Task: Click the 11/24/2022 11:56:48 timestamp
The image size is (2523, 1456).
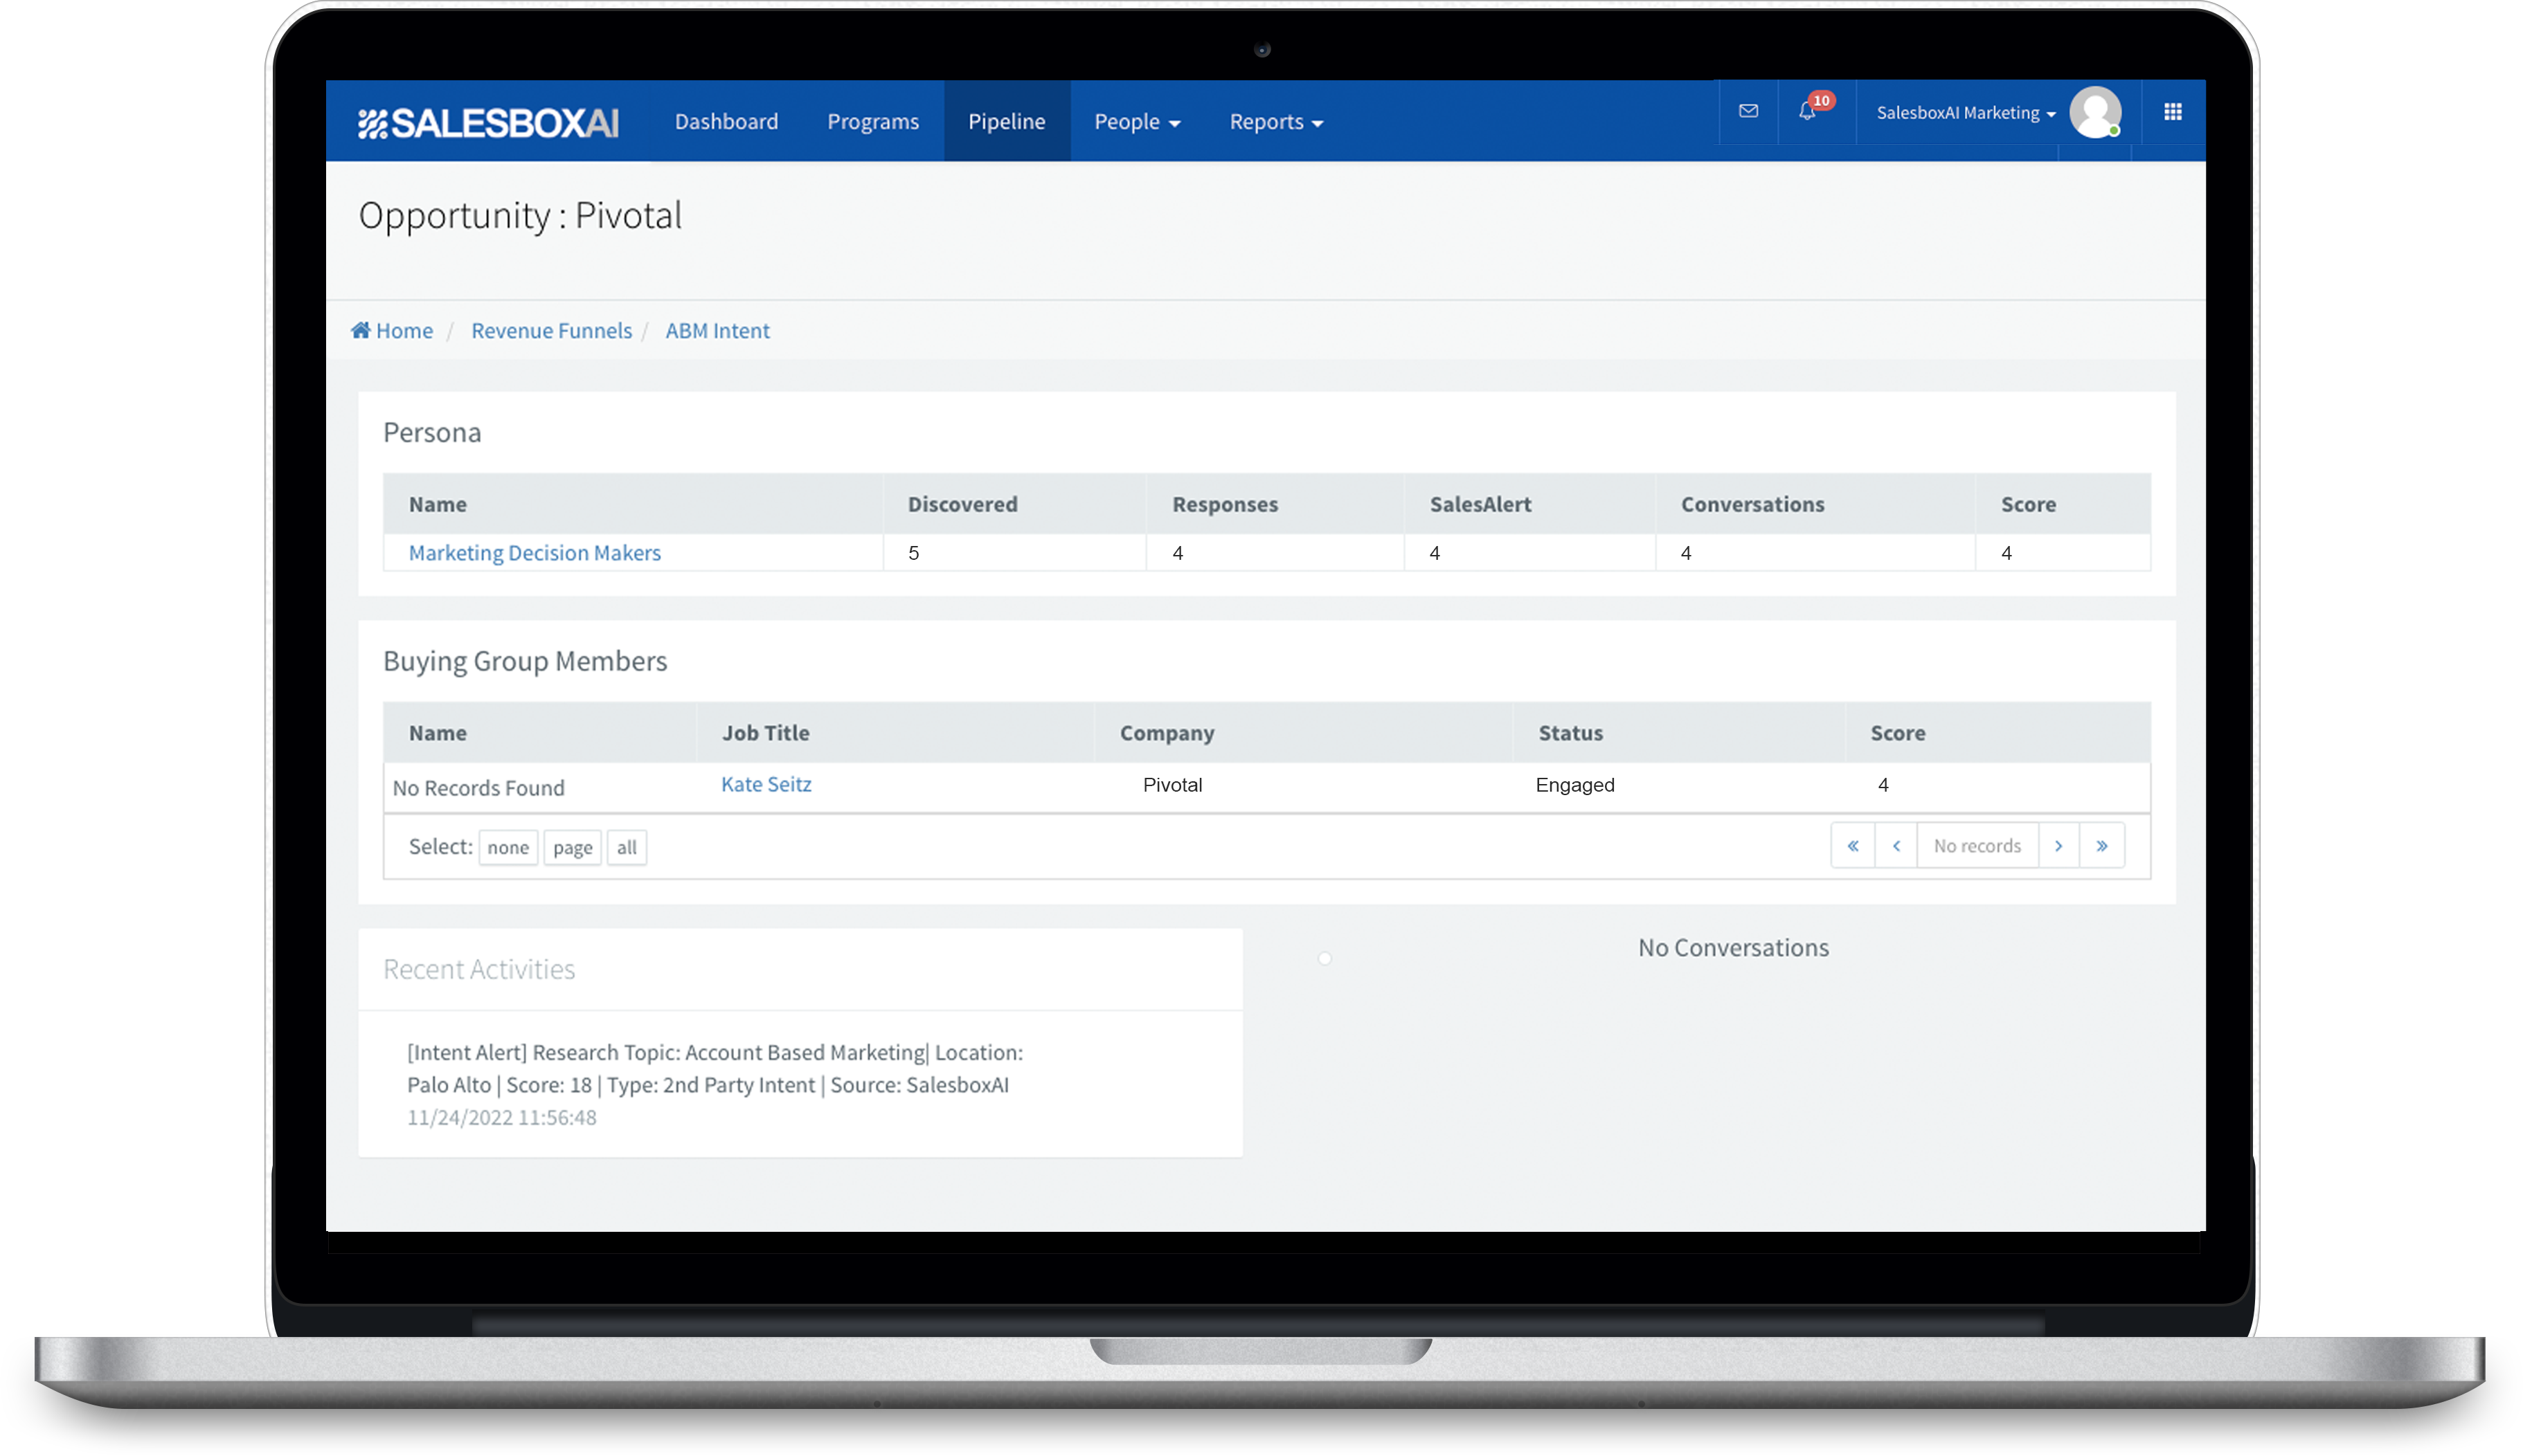Action: coord(501,1117)
